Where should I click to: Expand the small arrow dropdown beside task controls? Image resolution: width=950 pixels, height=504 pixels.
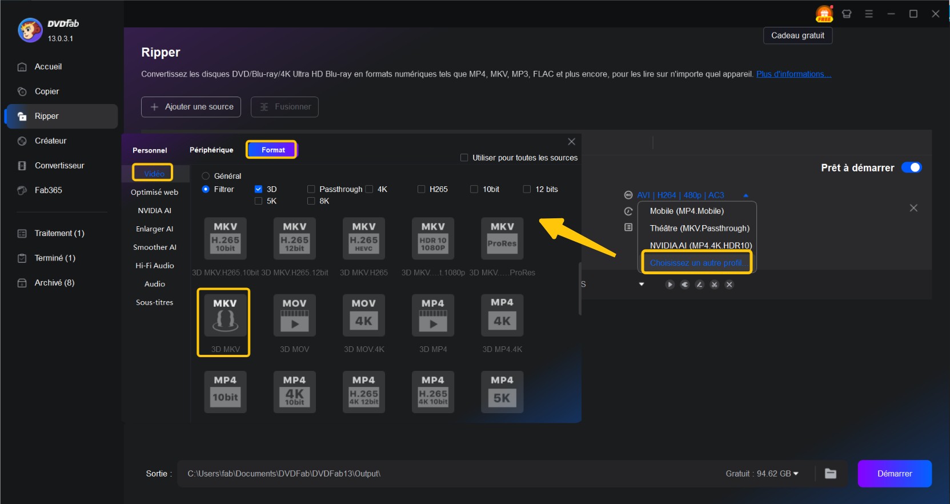(x=642, y=284)
